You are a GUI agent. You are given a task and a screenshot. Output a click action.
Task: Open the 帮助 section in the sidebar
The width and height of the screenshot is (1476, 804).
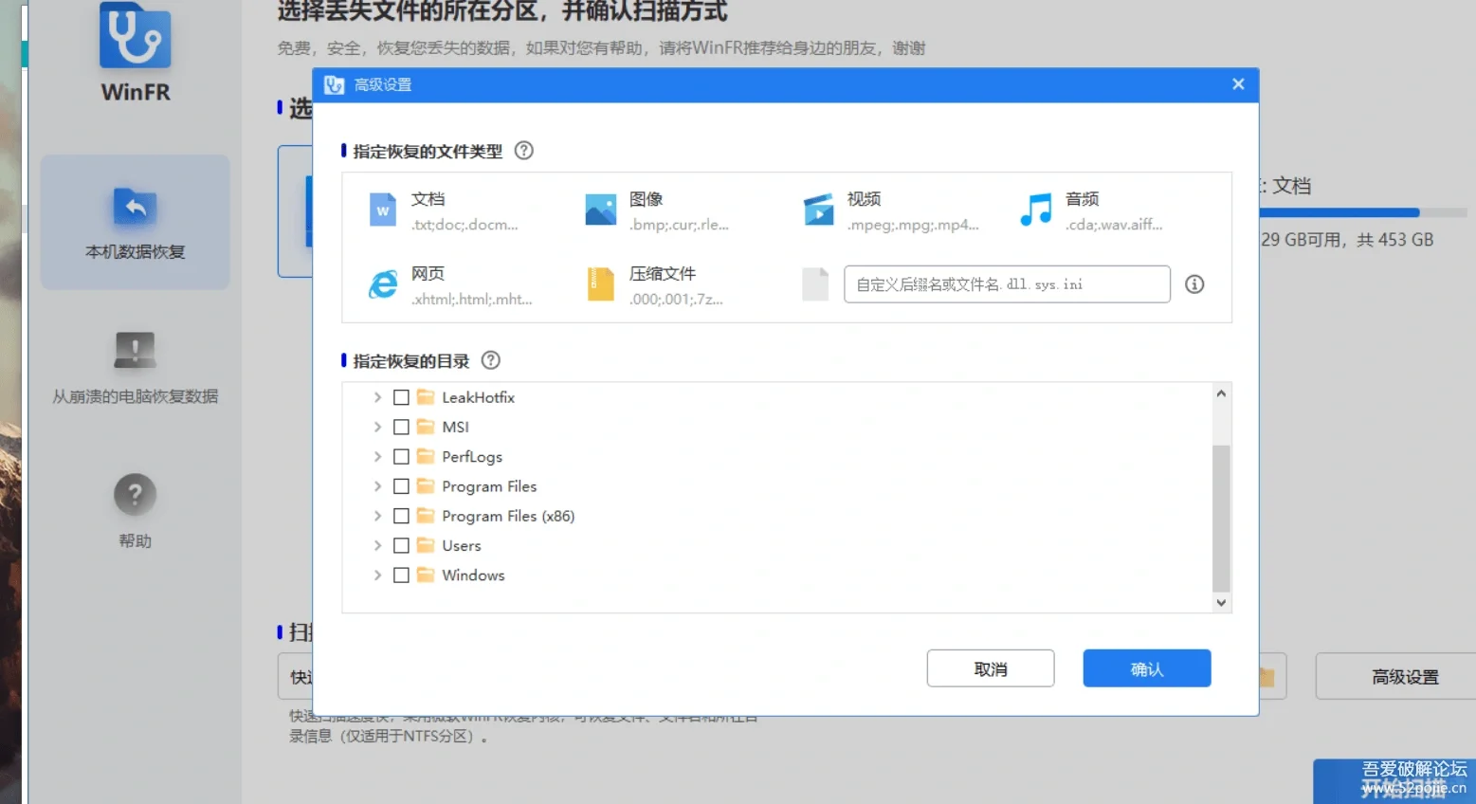click(135, 509)
